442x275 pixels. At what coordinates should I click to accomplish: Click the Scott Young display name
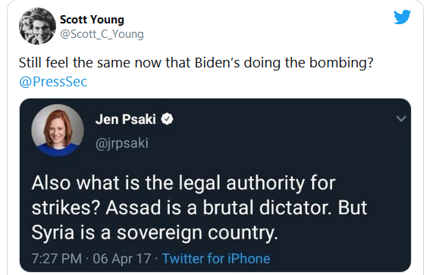pos(92,20)
